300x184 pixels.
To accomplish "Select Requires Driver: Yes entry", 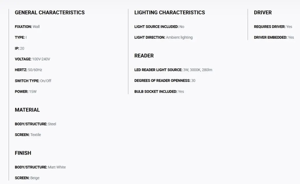I will 273,27.
